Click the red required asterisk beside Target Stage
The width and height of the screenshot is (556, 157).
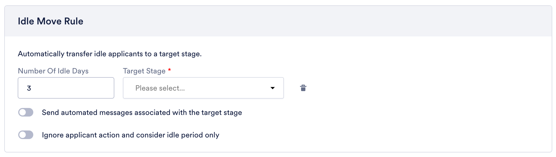pyautogui.click(x=169, y=70)
